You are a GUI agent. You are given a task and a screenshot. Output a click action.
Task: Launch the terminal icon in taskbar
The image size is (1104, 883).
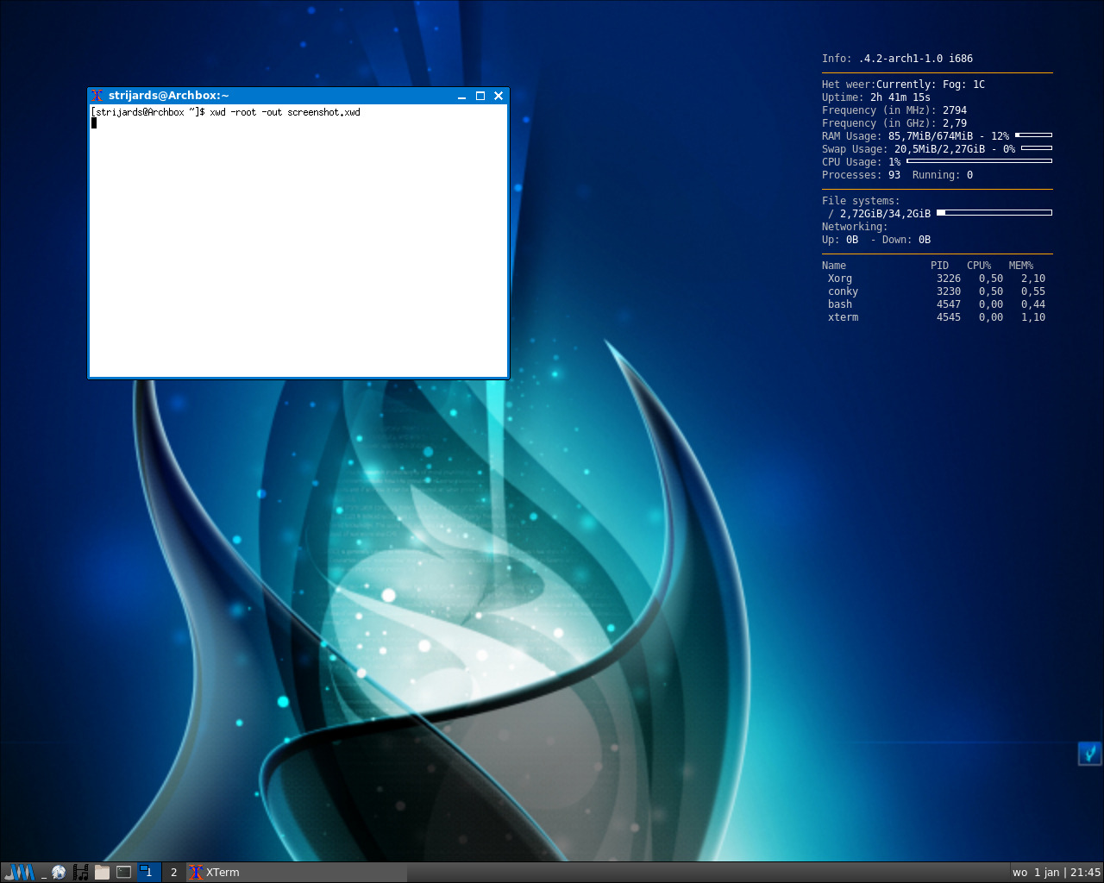124,872
